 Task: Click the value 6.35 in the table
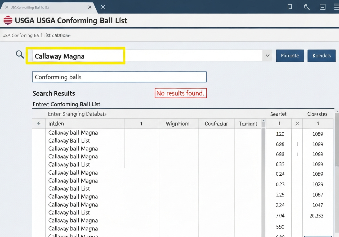pos(280,164)
